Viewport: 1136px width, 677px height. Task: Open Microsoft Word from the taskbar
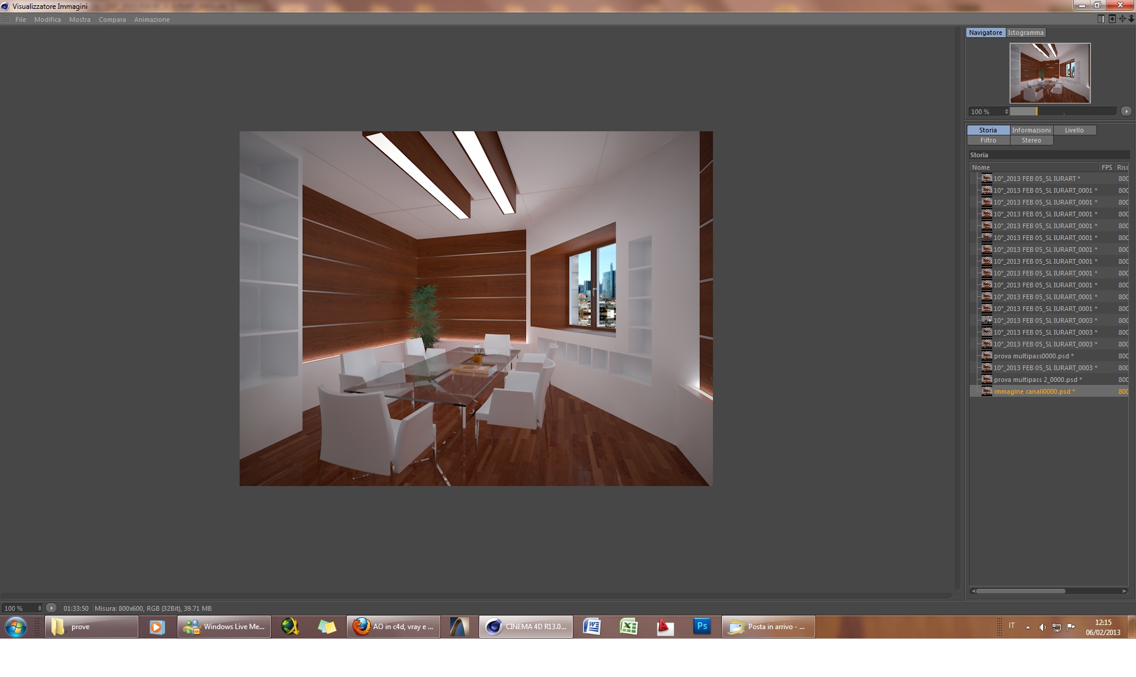tap(592, 627)
